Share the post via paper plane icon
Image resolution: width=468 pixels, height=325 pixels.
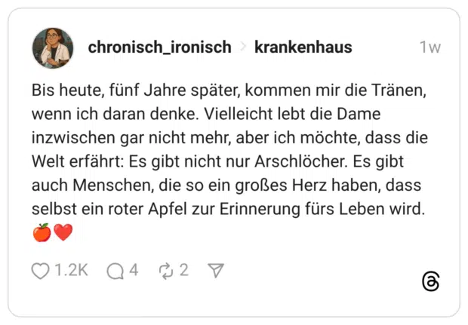pos(217,271)
